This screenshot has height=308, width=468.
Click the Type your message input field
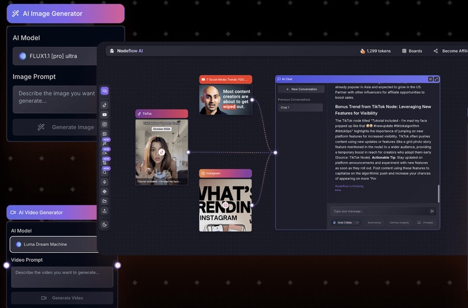pos(377,211)
